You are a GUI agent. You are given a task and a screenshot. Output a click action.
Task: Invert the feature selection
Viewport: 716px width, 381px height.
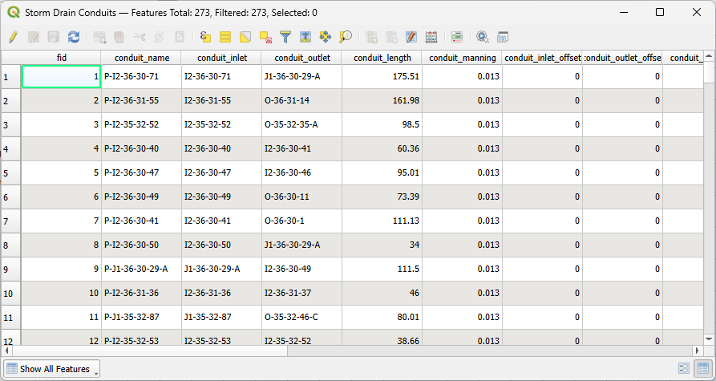coord(245,37)
